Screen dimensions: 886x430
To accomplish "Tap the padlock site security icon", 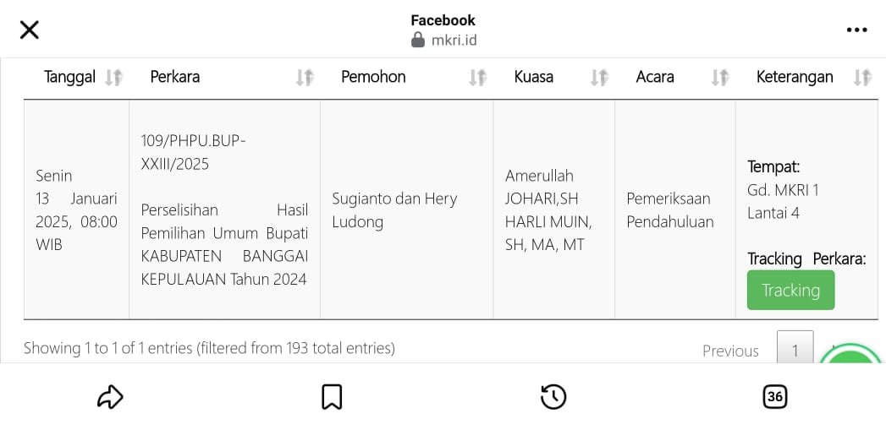I will [418, 40].
